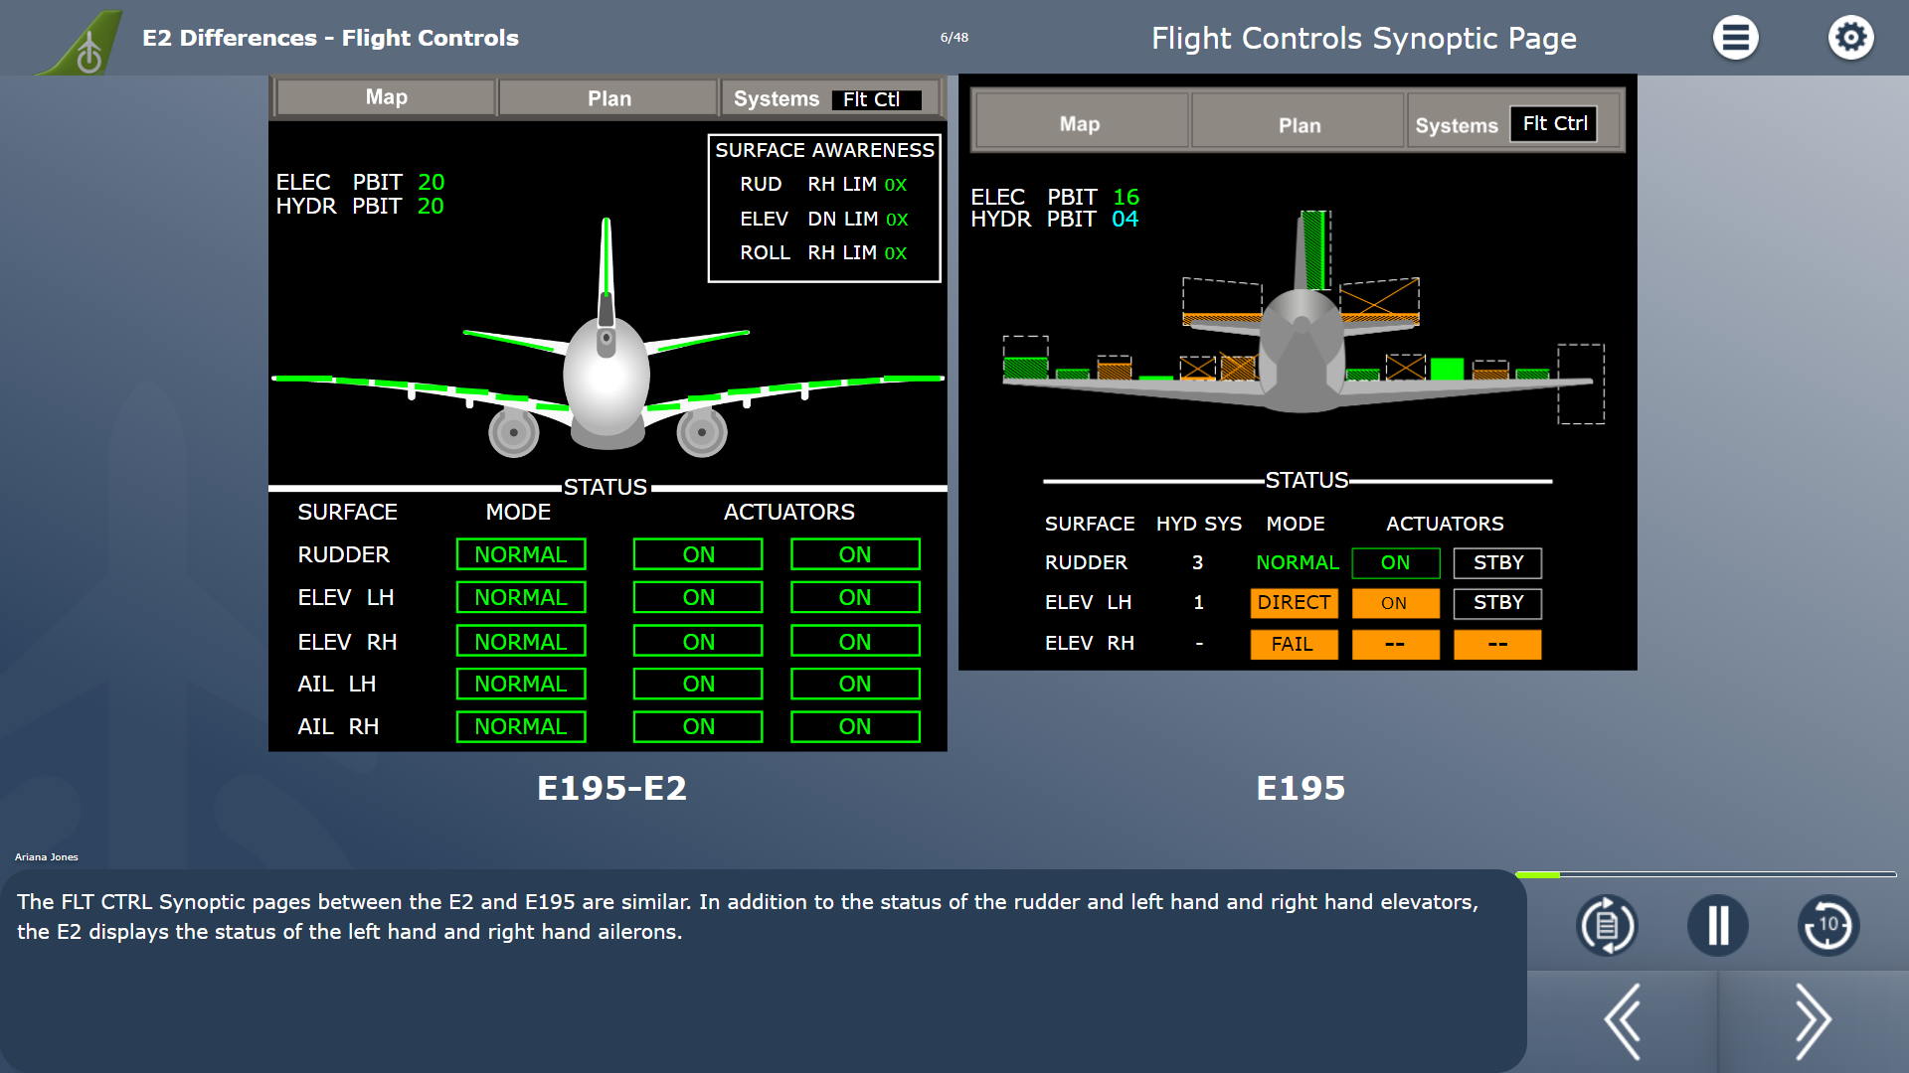Click first ON actuator for ELEV LH on E2

click(698, 597)
